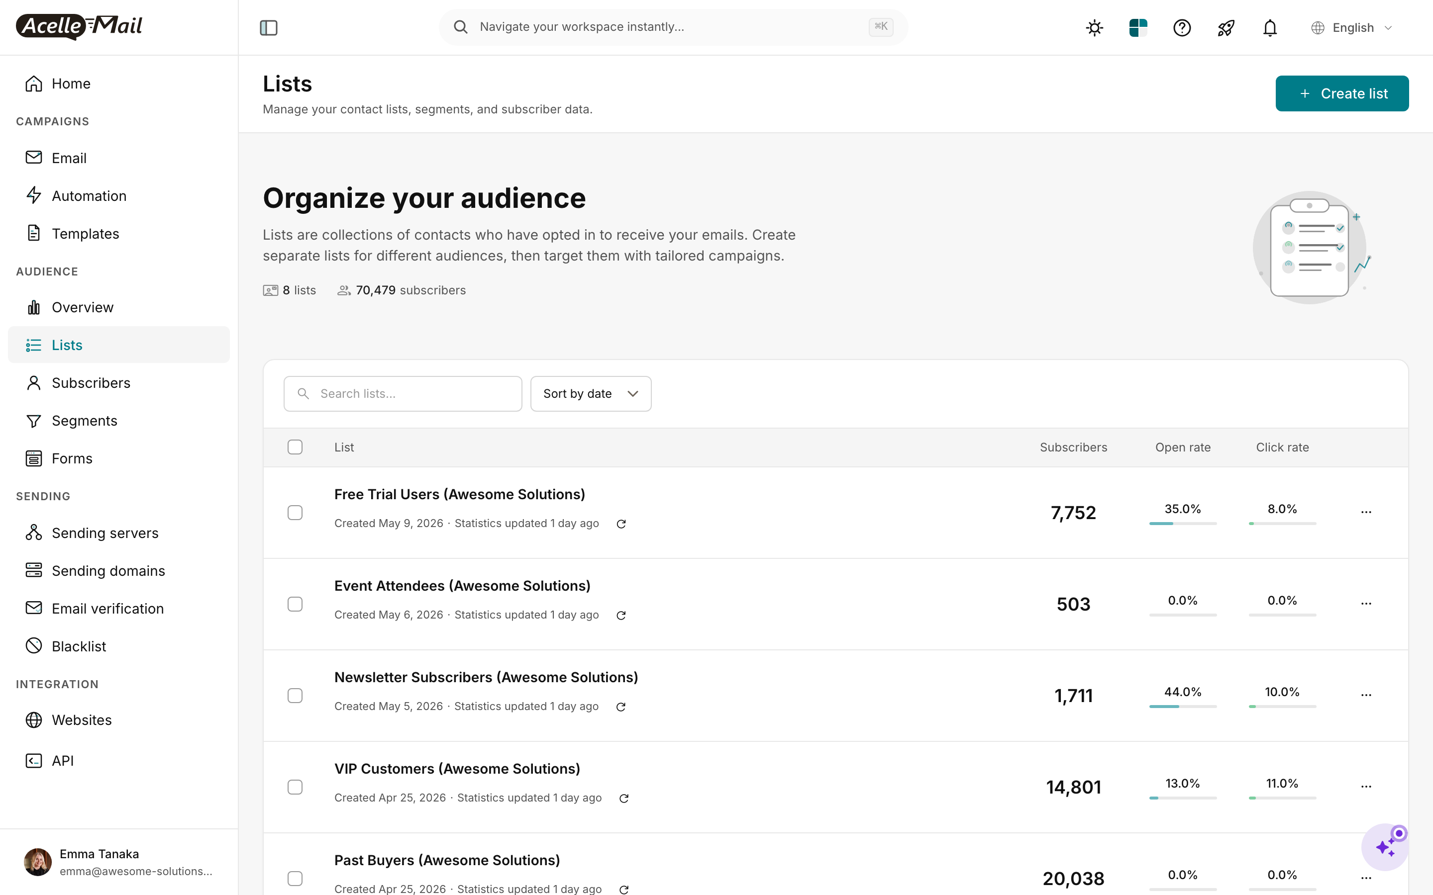Open Newsletter Subscribers (Awesome Solutions) list
The image size is (1433, 895).
[486, 677]
